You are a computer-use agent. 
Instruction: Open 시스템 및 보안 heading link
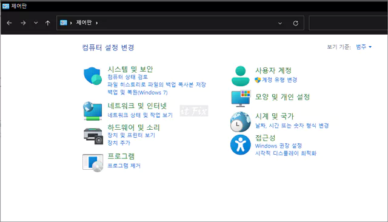[130, 69]
